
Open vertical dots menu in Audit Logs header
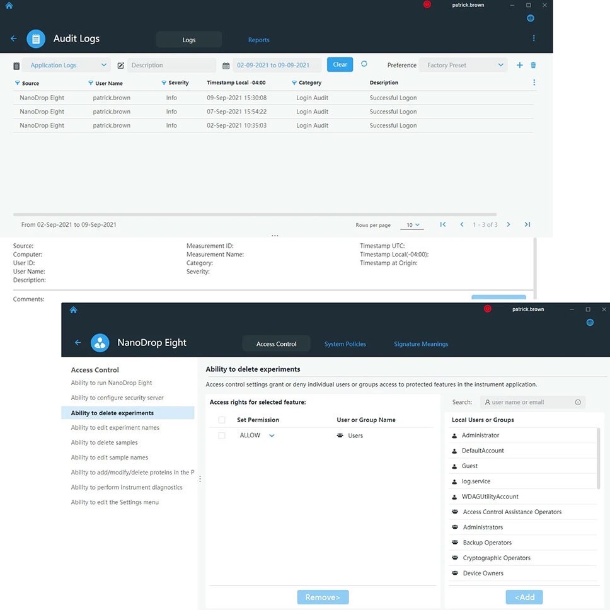533,38
